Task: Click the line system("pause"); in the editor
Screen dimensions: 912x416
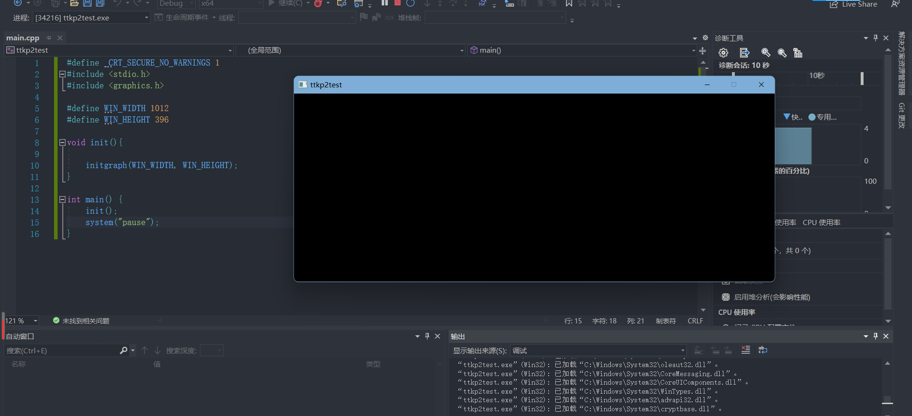Action: (x=122, y=222)
